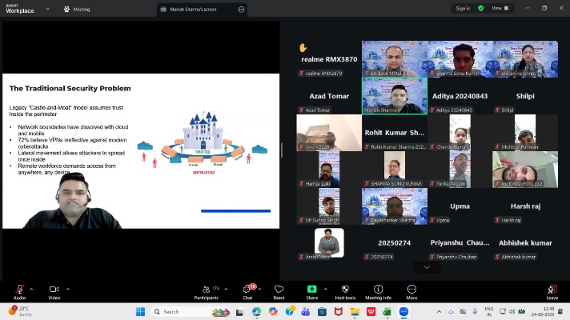
Task: Open the More options menu
Action: pyautogui.click(x=411, y=290)
